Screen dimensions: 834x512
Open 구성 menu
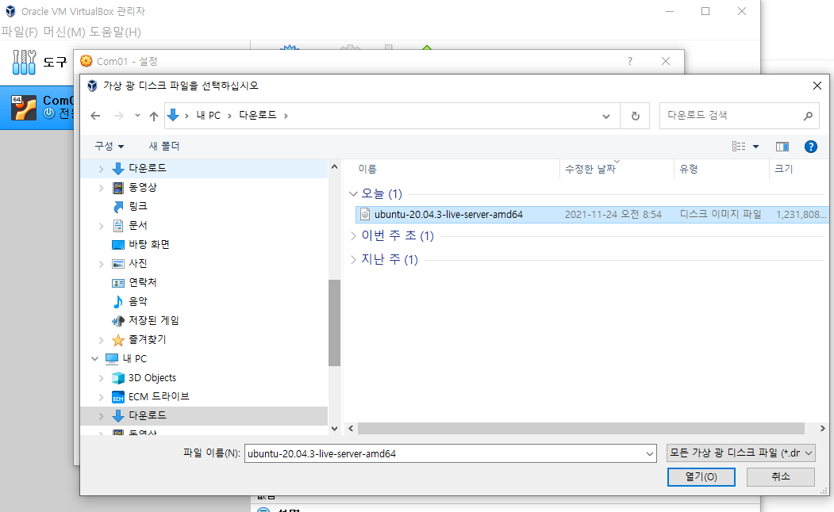coord(109,146)
